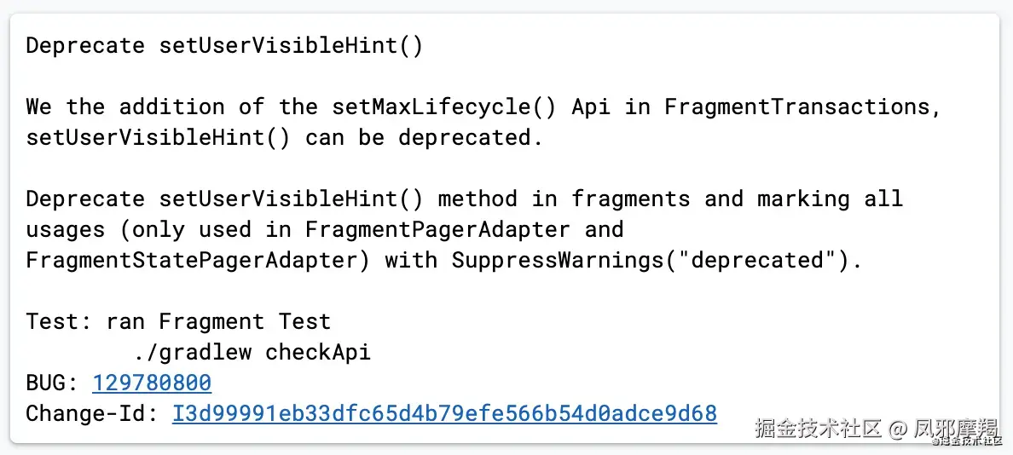
Task: Open the Change-Id hash link
Action: point(444,413)
